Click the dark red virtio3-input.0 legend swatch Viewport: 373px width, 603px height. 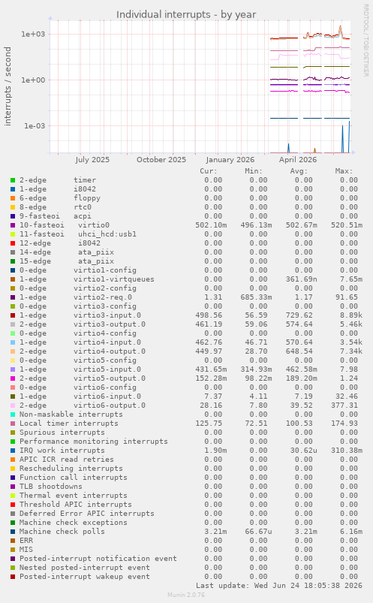[13, 315]
